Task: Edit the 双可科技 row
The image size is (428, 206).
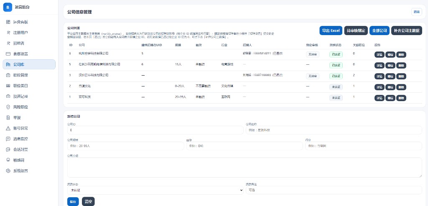Action: click(x=390, y=98)
